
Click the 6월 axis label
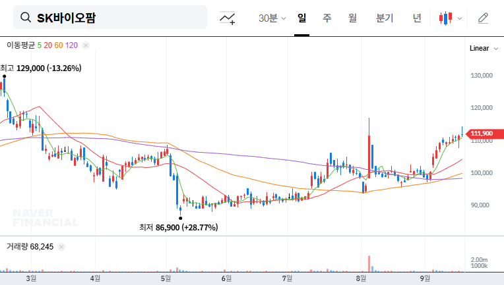click(226, 278)
